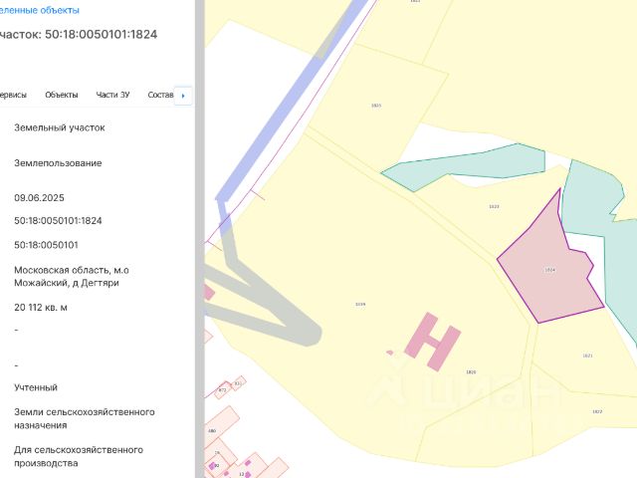
Task: Click the Земельный участок value
Action: point(60,127)
